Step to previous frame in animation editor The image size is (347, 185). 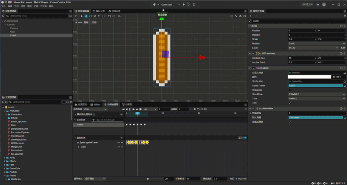[x=127, y=109]
